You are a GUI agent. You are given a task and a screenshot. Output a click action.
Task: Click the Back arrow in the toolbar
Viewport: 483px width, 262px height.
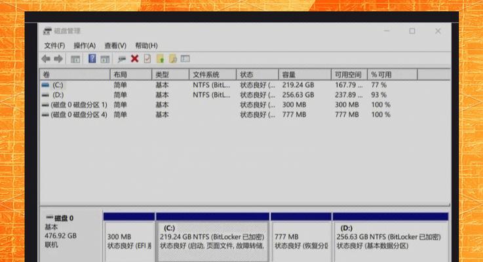coord(46,59)
